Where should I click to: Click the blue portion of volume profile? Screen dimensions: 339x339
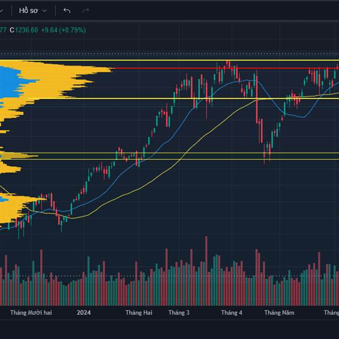(x=13, y=82)
